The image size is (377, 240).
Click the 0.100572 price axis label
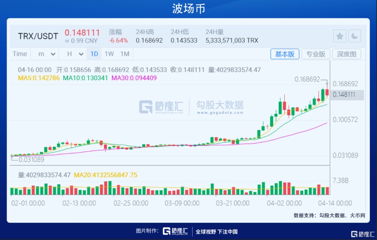(x=345, y=119)
